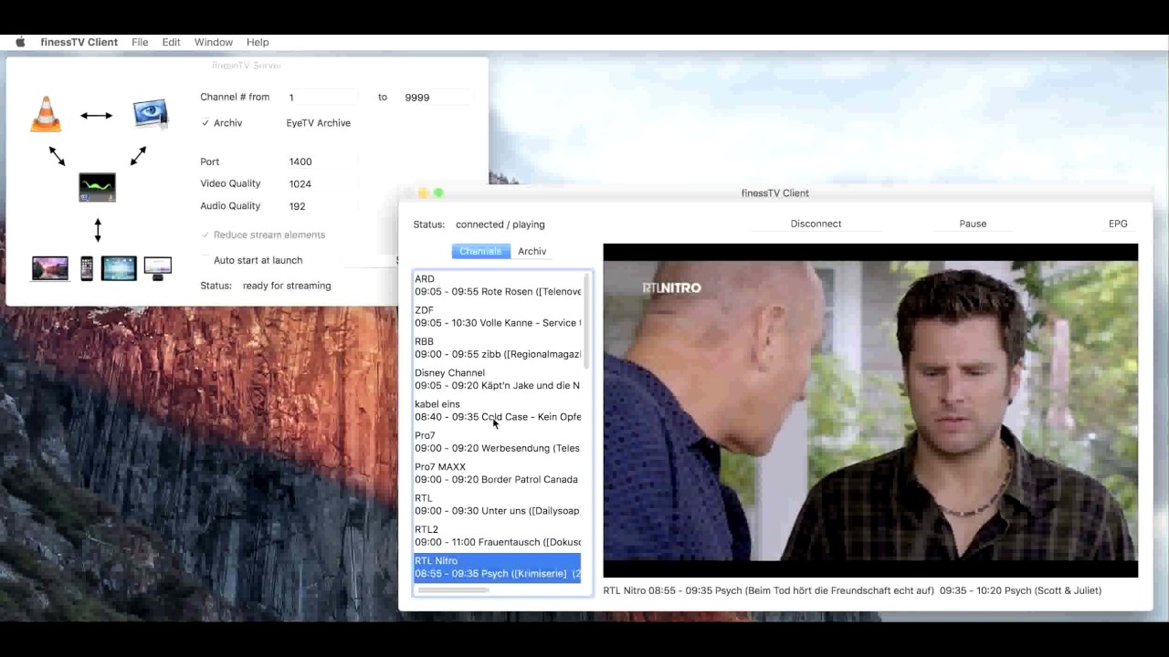Select the ARD channel row

(498, 286)
